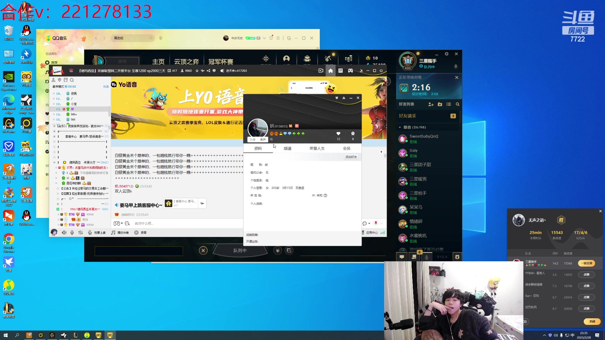Open the QQ Music account dropdown arrow
Image resolution: width=605 pixels, height=340 pixels.
(x=264, y=38)
